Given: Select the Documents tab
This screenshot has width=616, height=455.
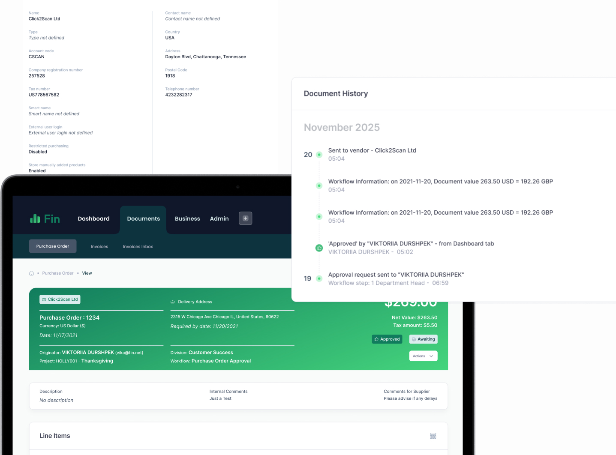Looking at the screenshot, I should [143, 219].
